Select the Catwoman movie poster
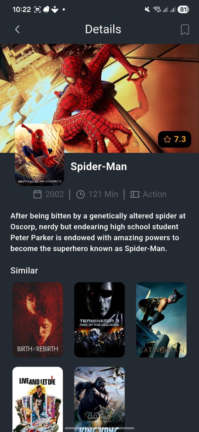Viewport: 199px width, 432px height. point(161,320)
